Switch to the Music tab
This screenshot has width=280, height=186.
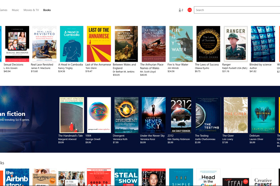pyautogui.click(x=15, y=10)
